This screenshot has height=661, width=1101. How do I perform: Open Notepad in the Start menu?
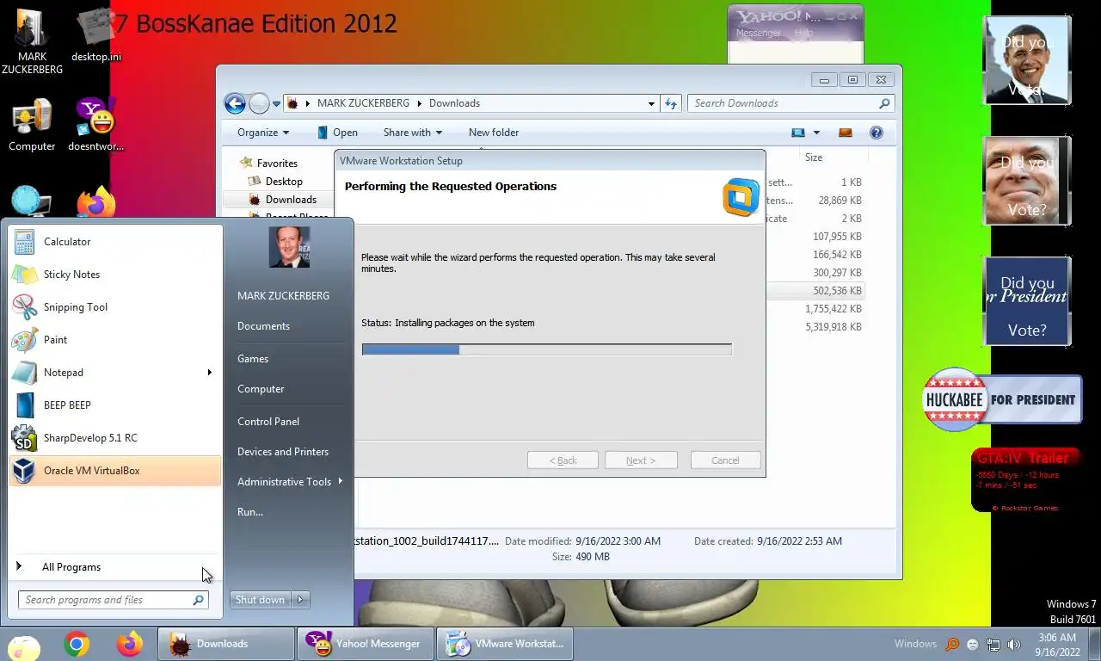coord(115,373)
